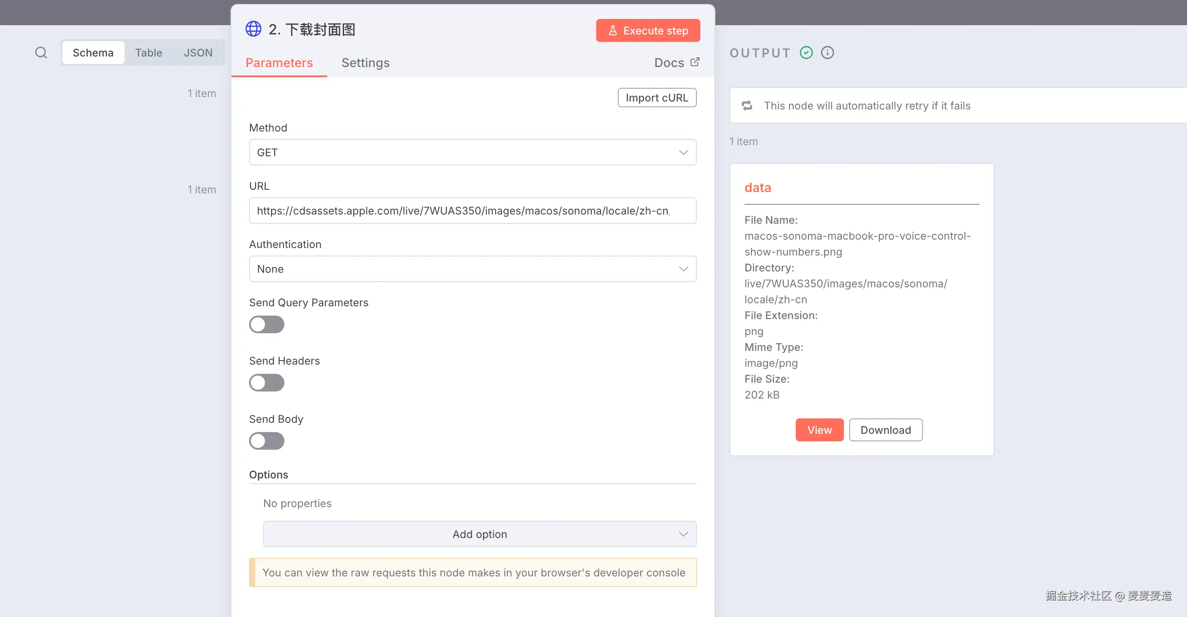Click the Import cURL button
1187x617 pixels.
coord(657,98)
